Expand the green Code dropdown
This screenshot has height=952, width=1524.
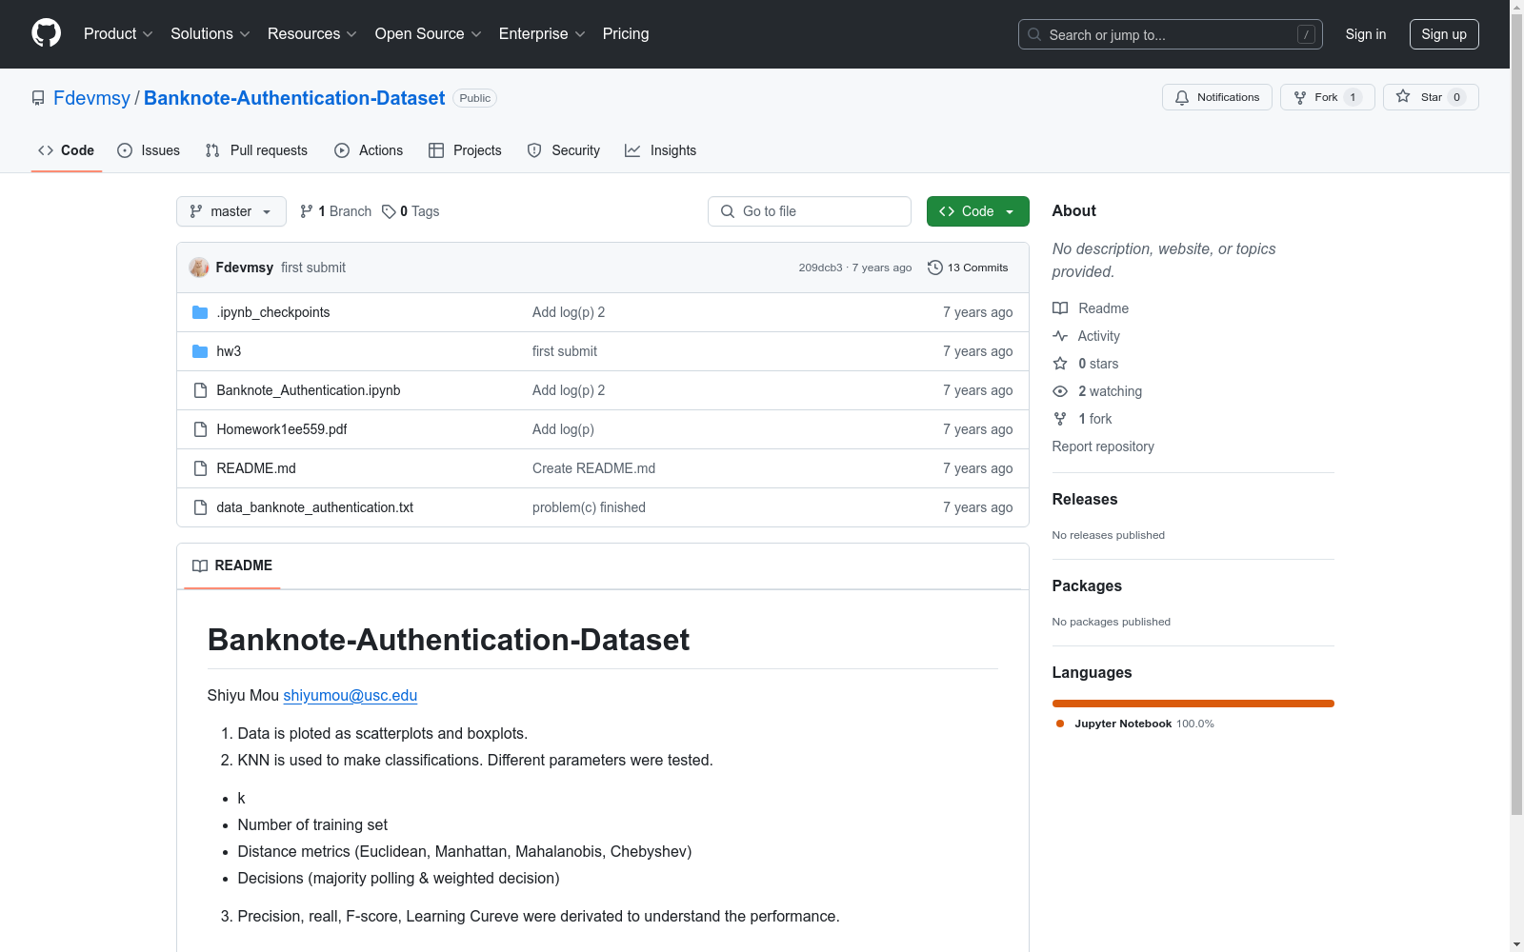977,211
